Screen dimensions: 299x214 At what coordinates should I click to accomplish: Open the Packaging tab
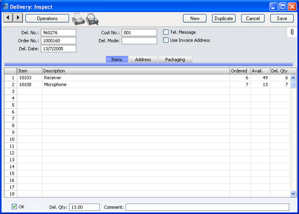click(x=175, y=60)
